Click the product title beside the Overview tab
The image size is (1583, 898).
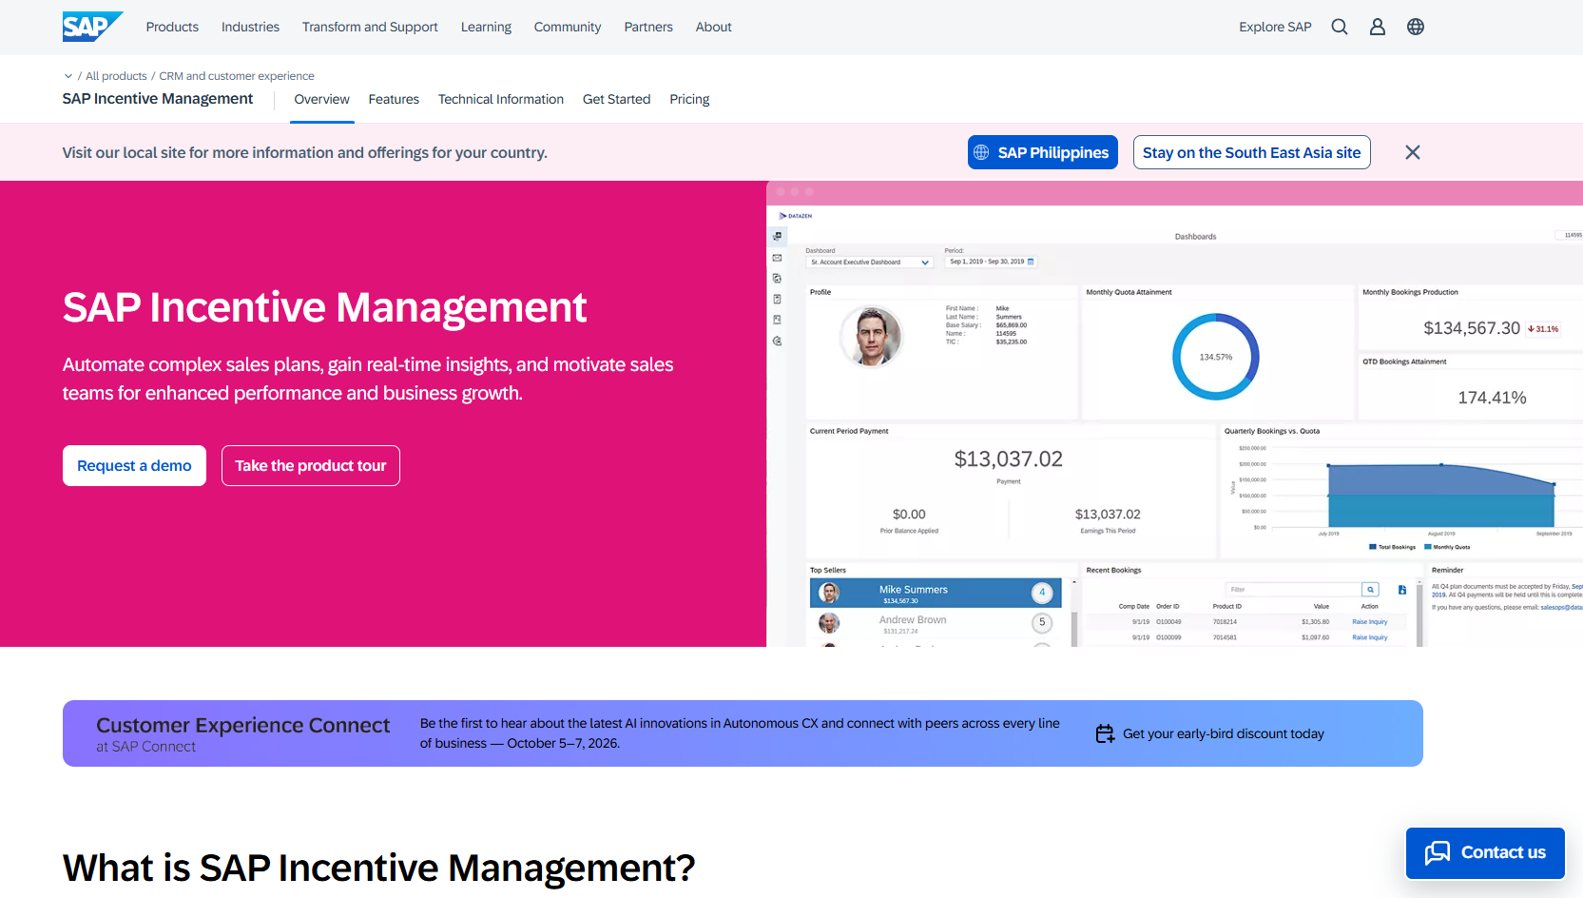158,99
